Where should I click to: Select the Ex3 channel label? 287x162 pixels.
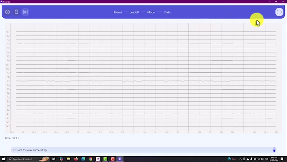pyautogui.click(x=7, y=126)
